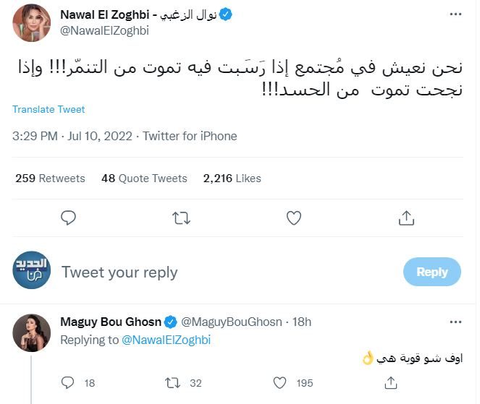Image resolution: width=480 pixels, height=404 pixels.
Task: Retweet Nawal El Zoghbi's tweet
Action: (x=181, y=218)
